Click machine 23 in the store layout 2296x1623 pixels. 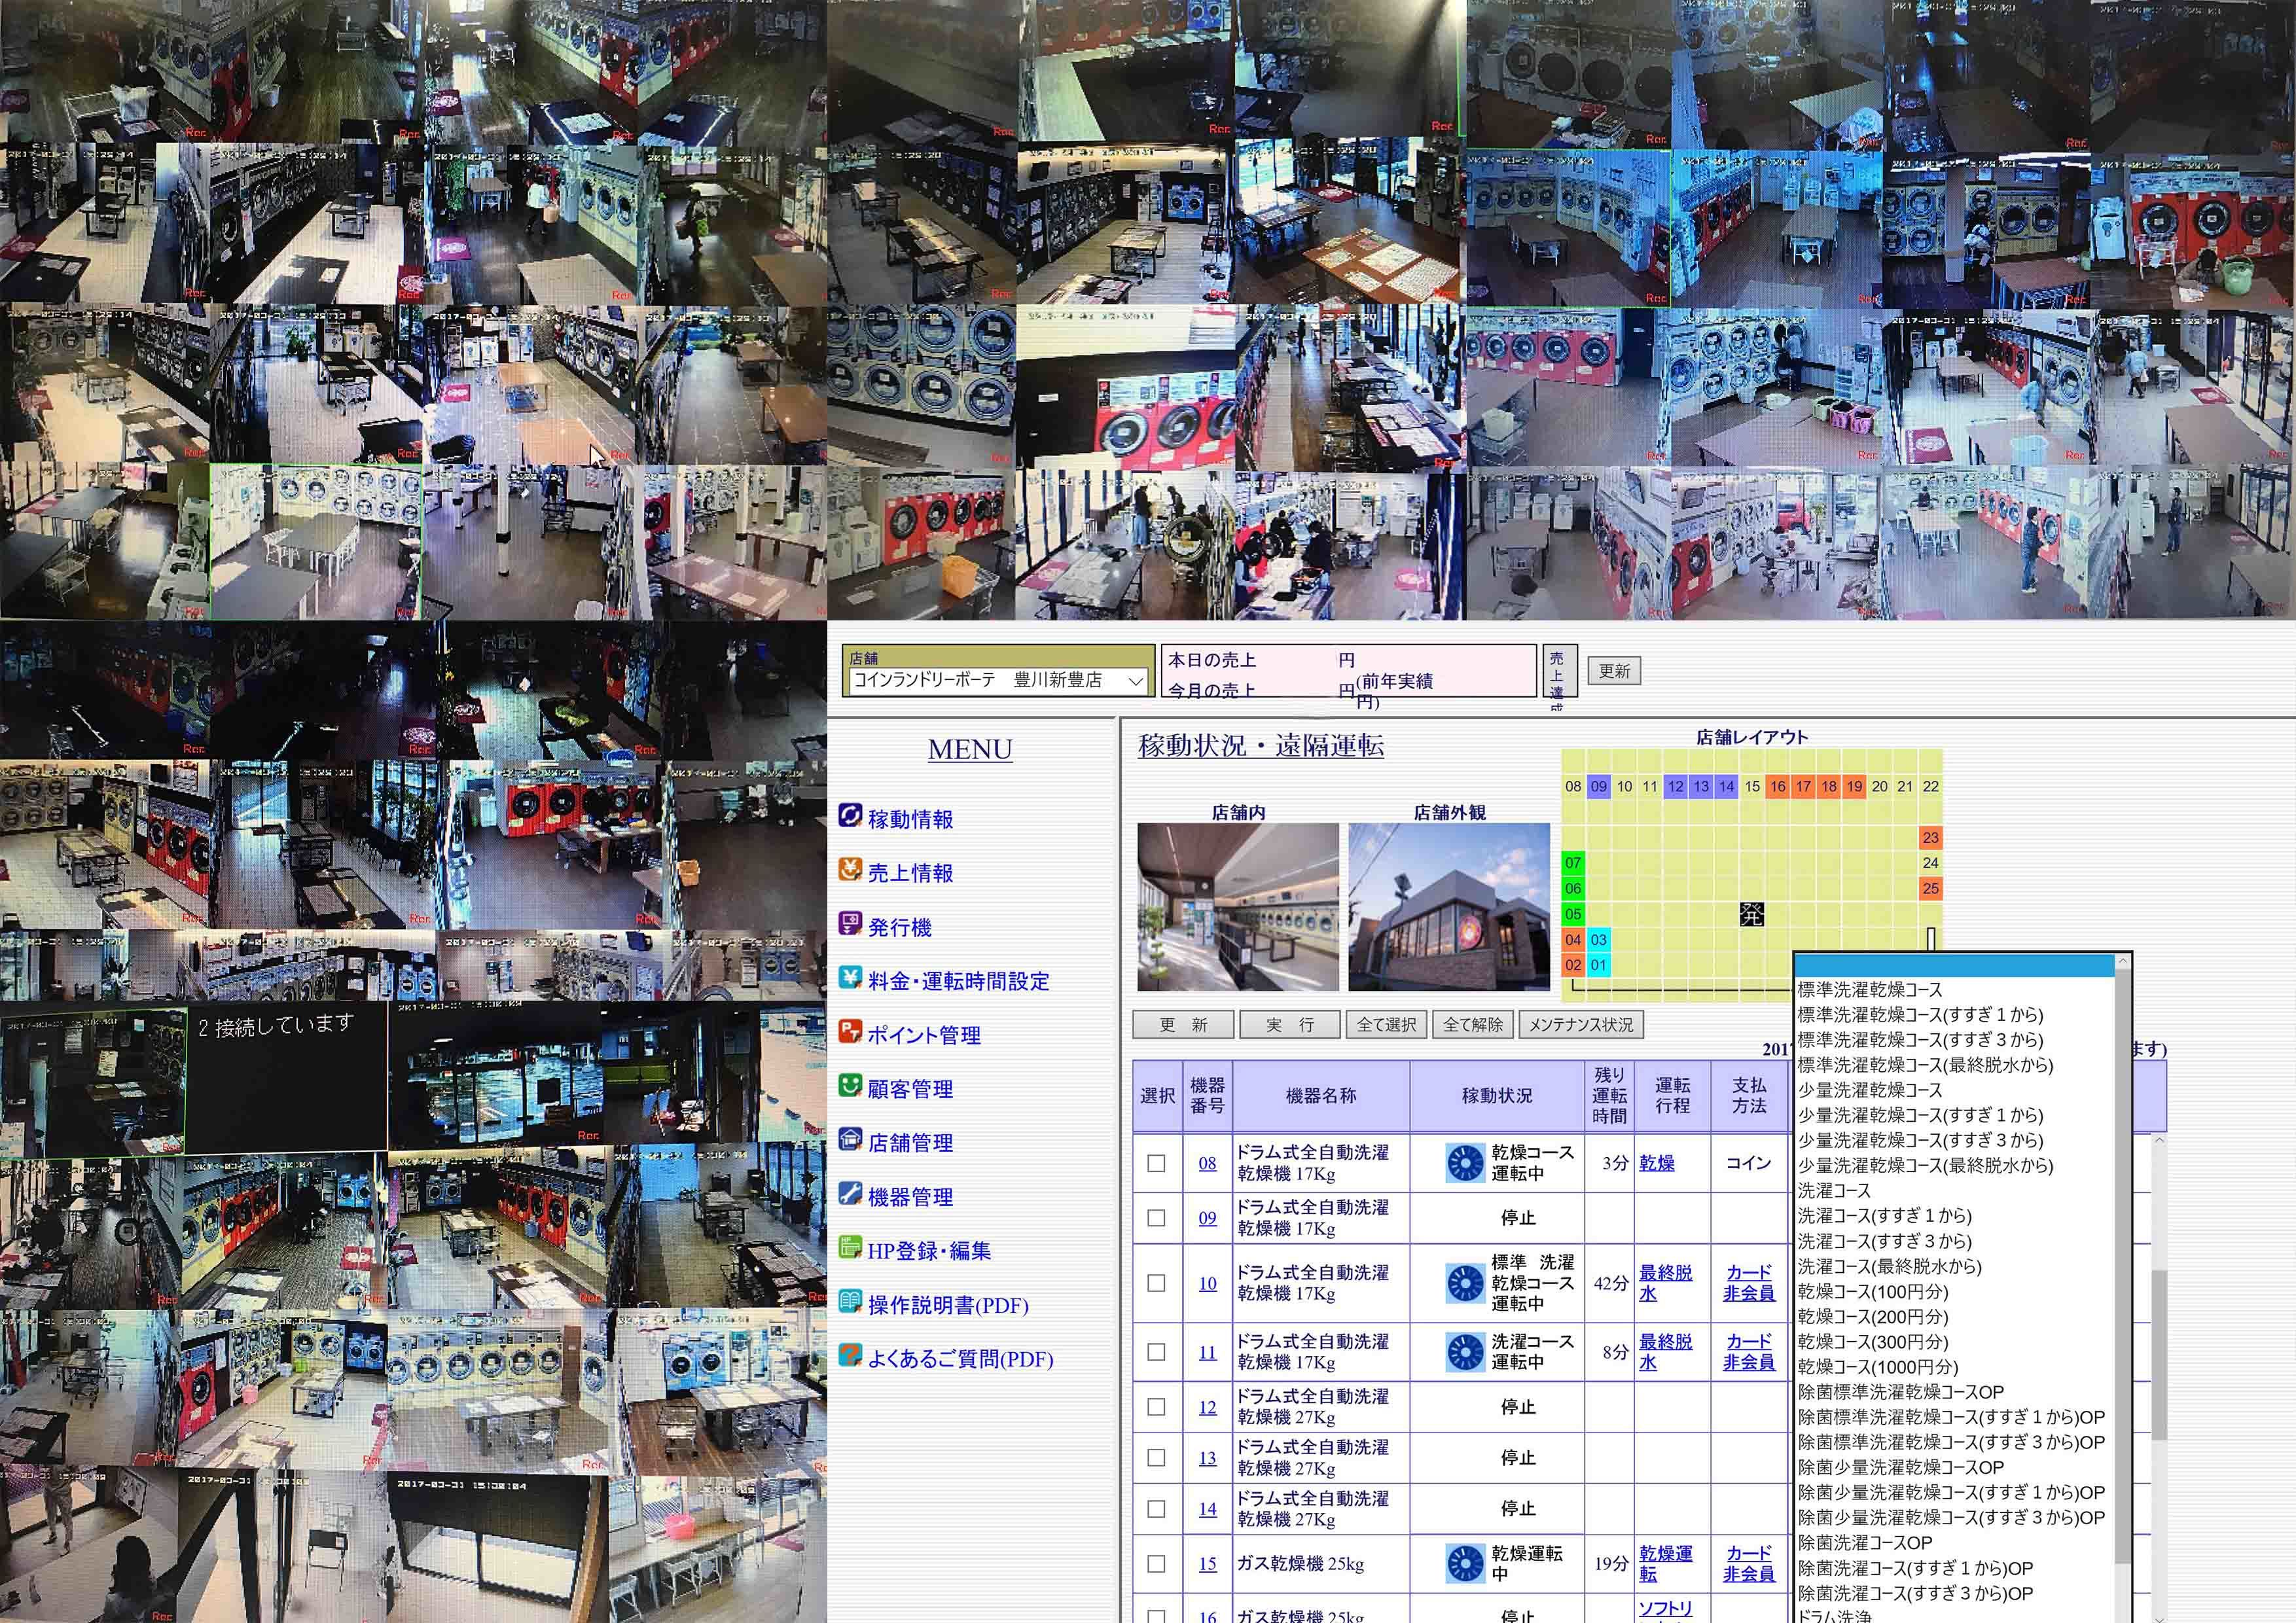(1930, 838)
